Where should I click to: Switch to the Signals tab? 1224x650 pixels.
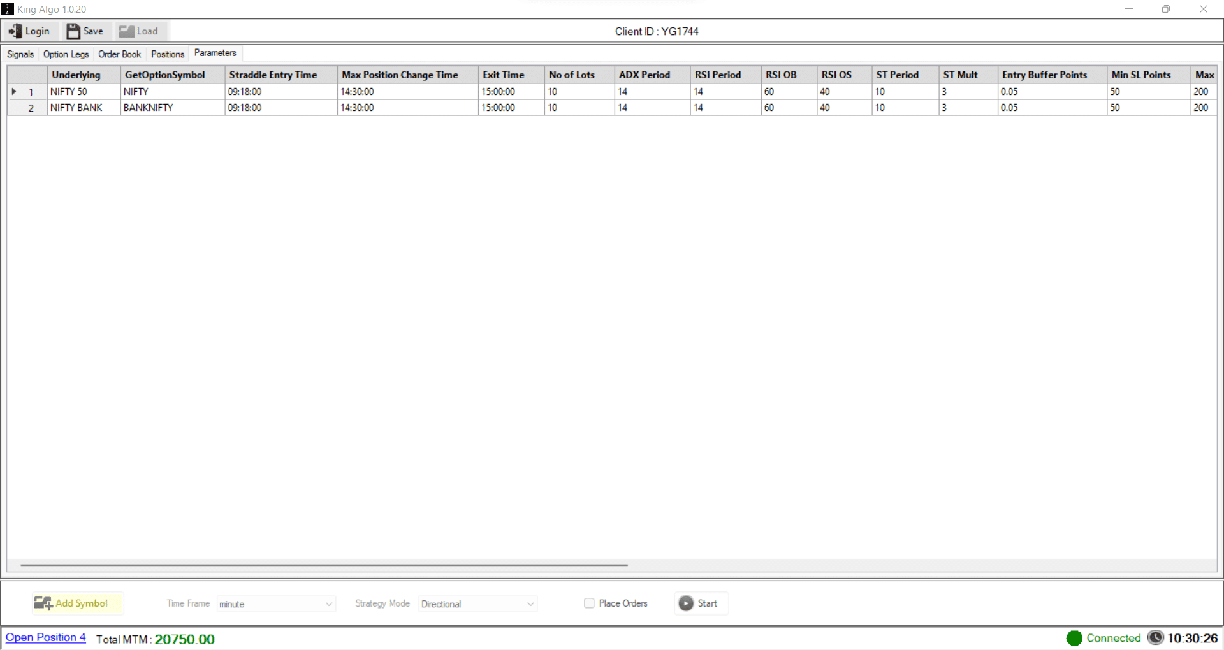tap(20, 54)
